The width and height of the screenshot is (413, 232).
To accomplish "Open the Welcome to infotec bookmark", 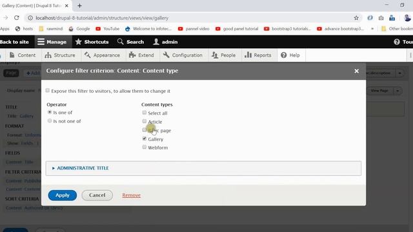I will click(x=148, y=28).
